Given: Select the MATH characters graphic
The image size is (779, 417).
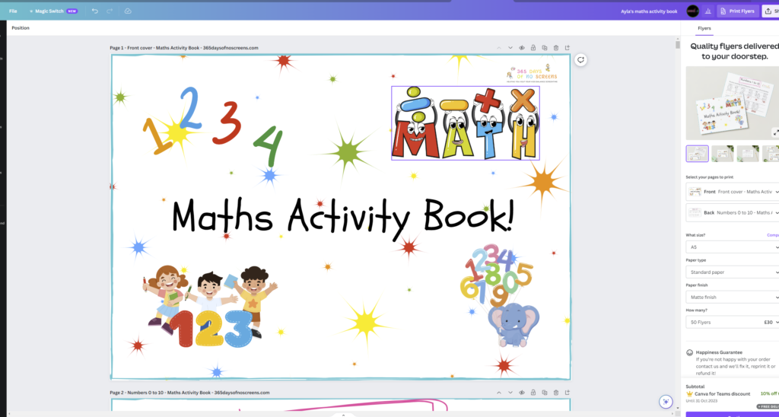Looking at the screenshot, I should pyautogui.click(x=466, y=123).
